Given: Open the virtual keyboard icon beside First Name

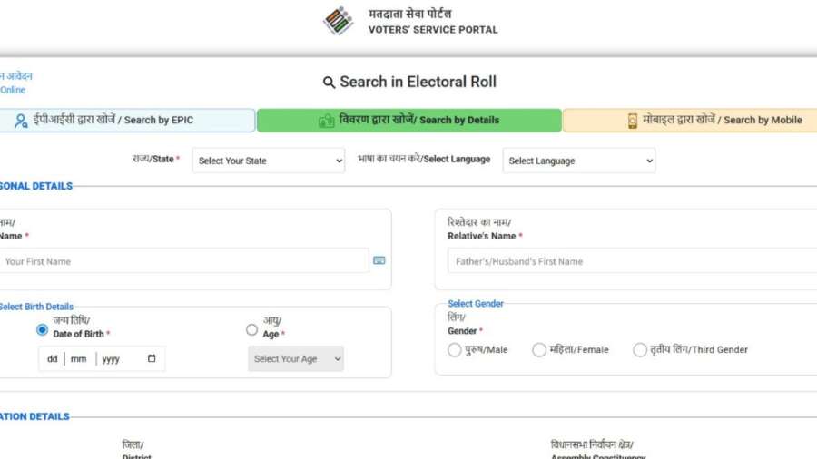Looking at the screenshot, I should click(379, 260).
